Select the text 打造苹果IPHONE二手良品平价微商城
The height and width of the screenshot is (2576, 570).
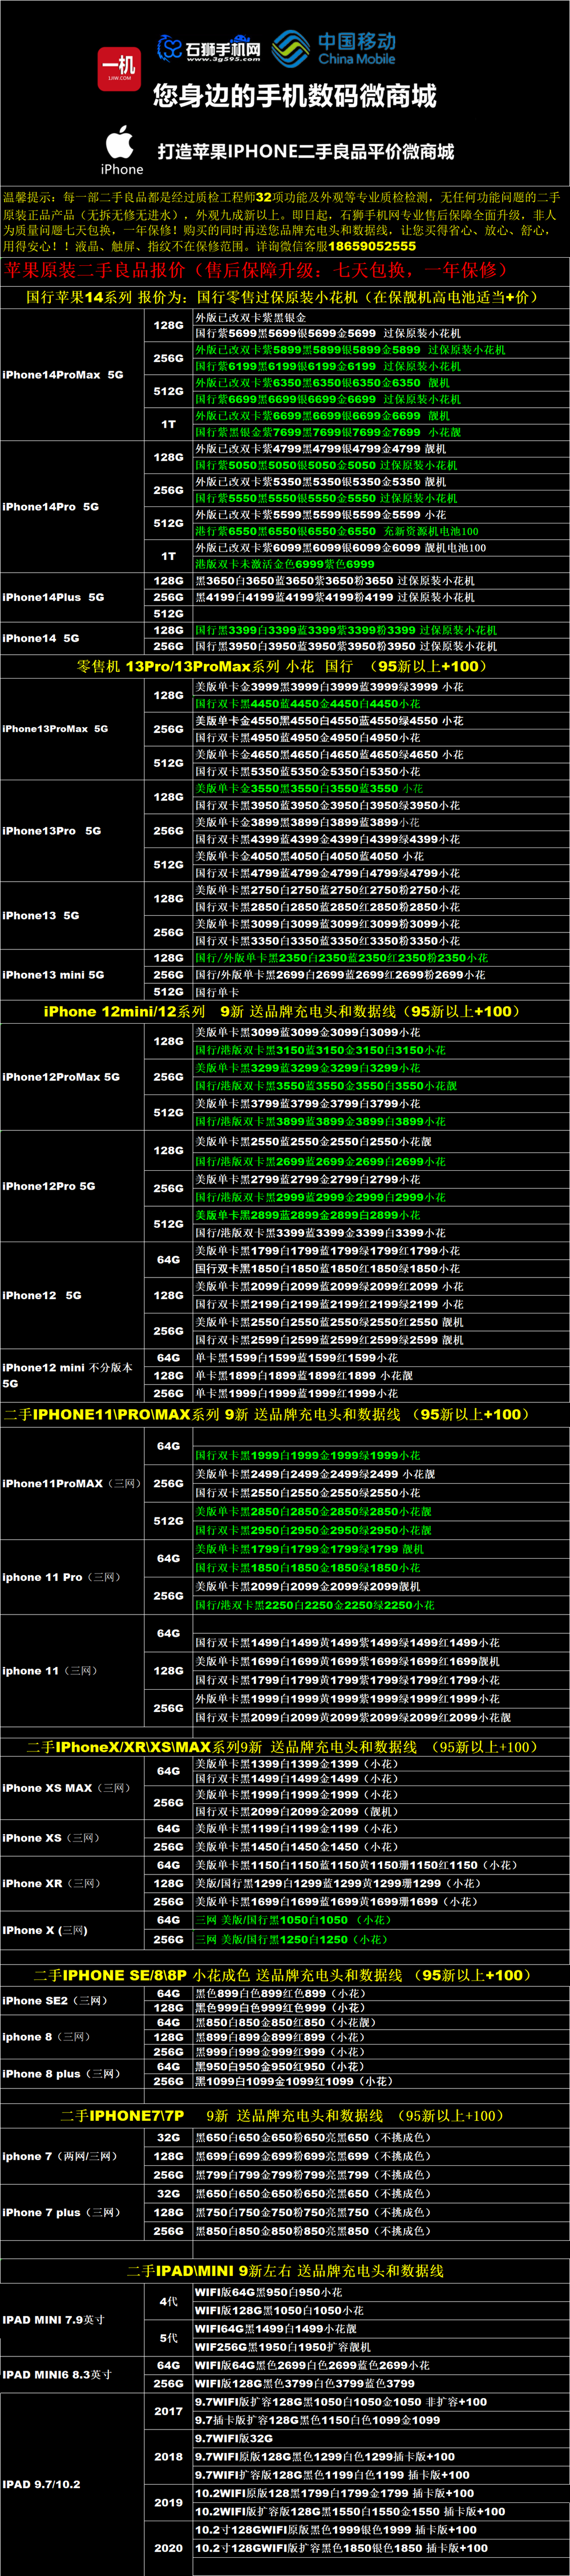305,151
